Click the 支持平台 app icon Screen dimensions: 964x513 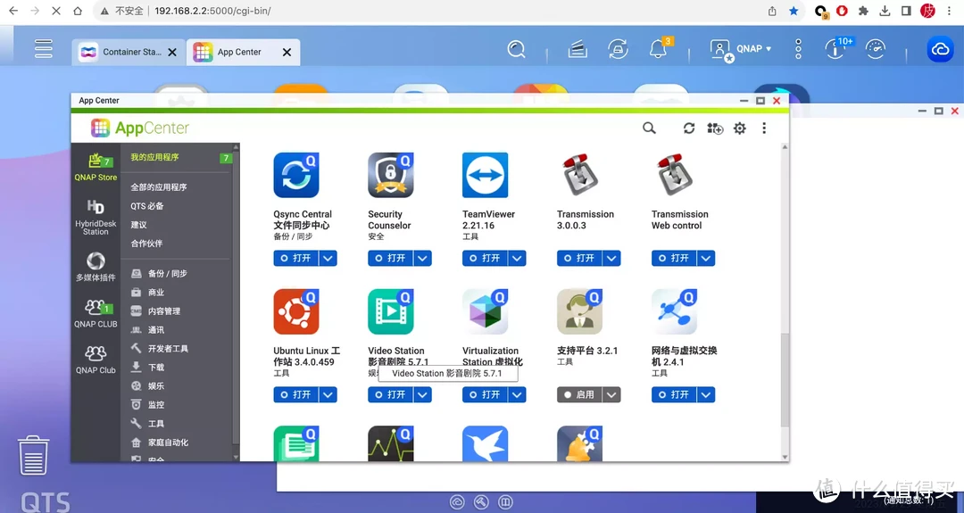click(x=580, y=311)
